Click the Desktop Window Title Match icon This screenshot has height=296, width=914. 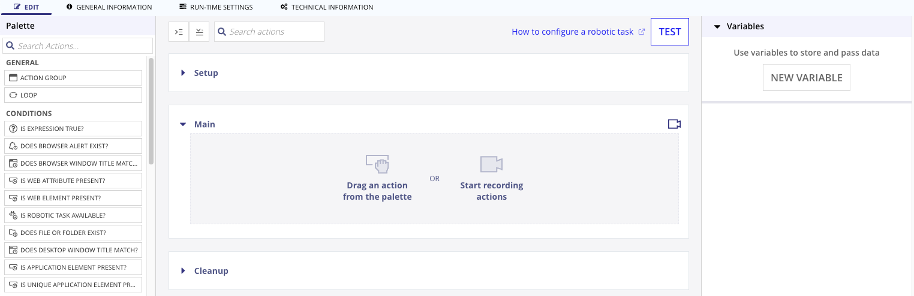[x=13, y=250]
